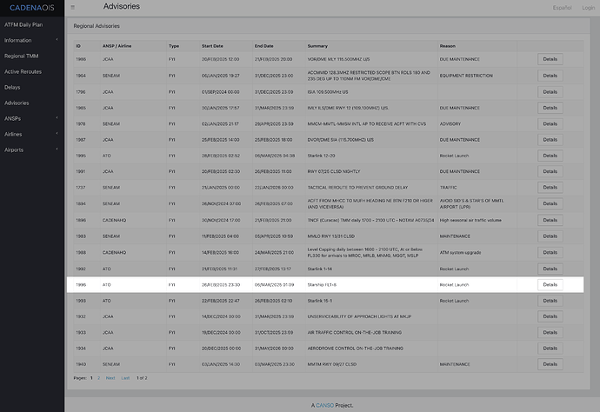The height and width of the screenshot is (412, 600).
Task: Open Details for Starlink 15-1 advisory
Action: pos(550,301)
